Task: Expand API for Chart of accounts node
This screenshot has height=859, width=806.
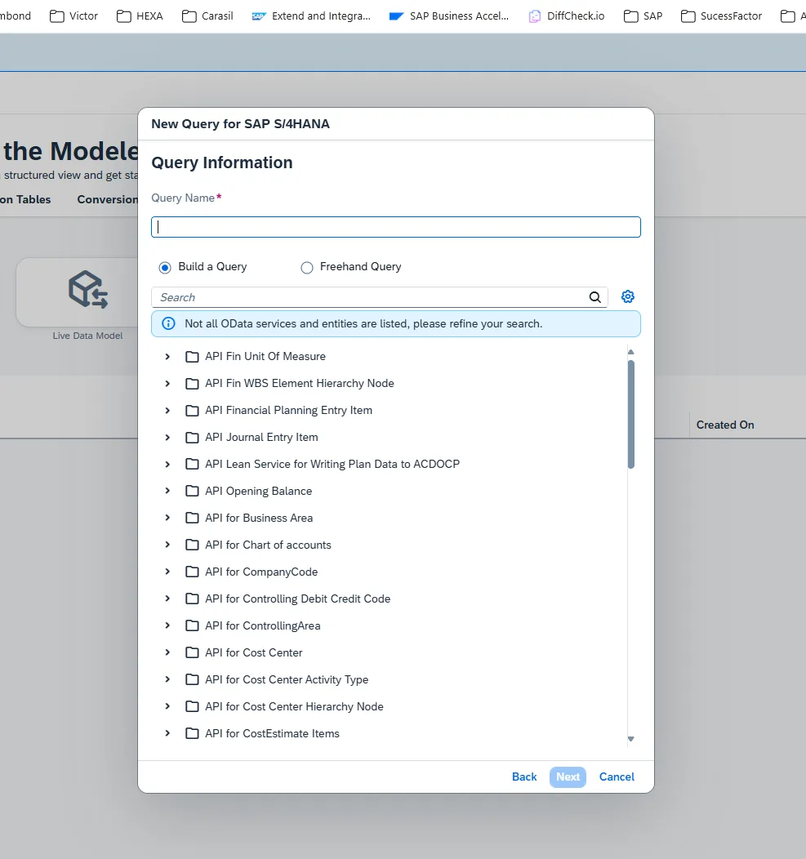Action: pyautogui.click(x=167, y=545)
